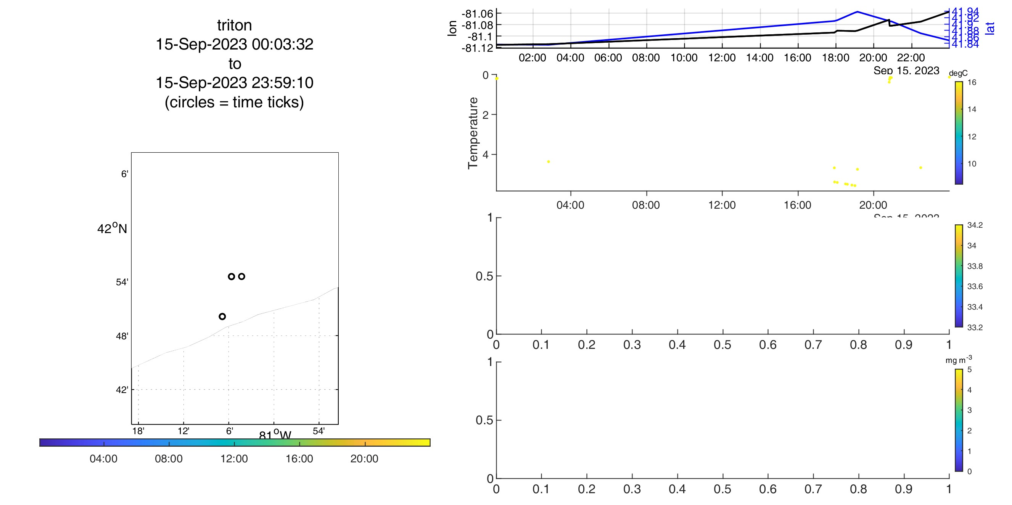The height and width of the screenshot is (505, 1012).
Task: Click the peak of the blue latitude line
Action: click(857, 12)
